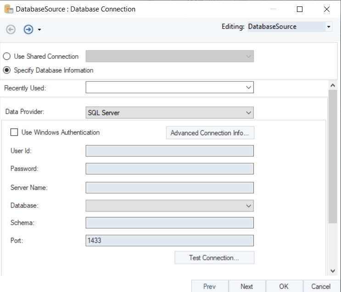The height and width of the screenshot is (292, 341).
Task: Maximize the Database Connection window
Action: tap(300, 9)
